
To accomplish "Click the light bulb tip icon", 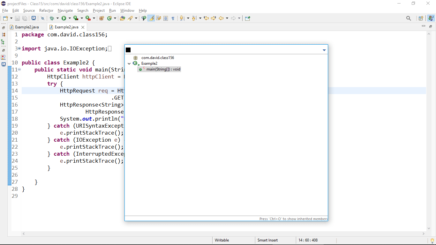I will click(x=432, y=241).
